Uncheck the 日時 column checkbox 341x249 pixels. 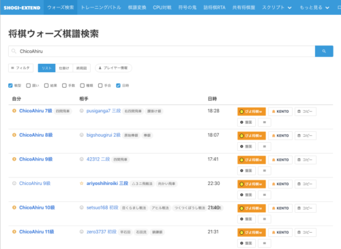pos(118,86)
